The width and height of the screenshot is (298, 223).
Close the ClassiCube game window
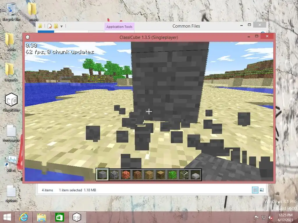tap(267, 36)
